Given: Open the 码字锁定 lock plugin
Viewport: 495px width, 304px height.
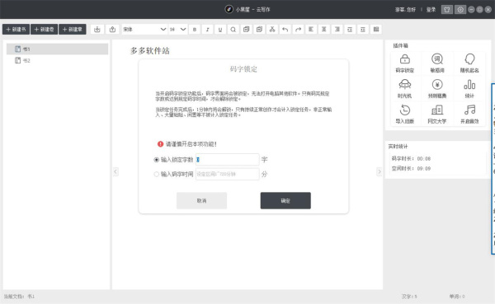Looking at the screenshot, I should (x=405, y=63).
